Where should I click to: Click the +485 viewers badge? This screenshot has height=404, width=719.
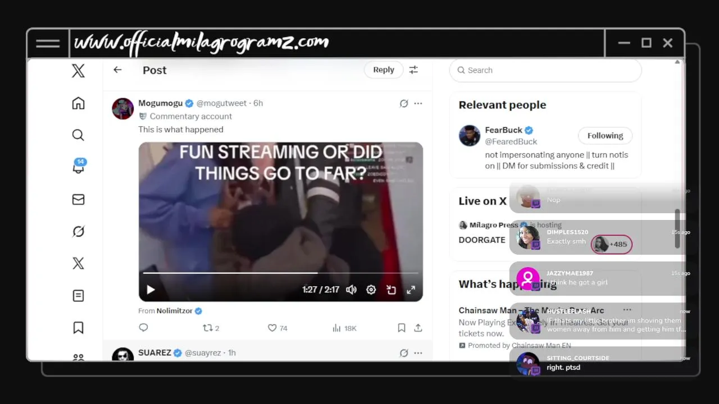click(612, 244)
